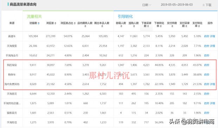
Task: Open 趋势 link for 我的淘宝 row
Action: 207,65
